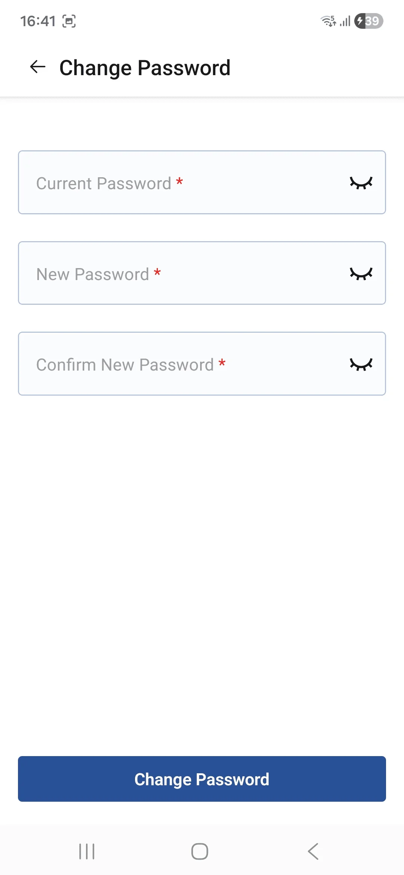Tap the cellular signal strength icon
404x875 pixels.
coord(345,21)
